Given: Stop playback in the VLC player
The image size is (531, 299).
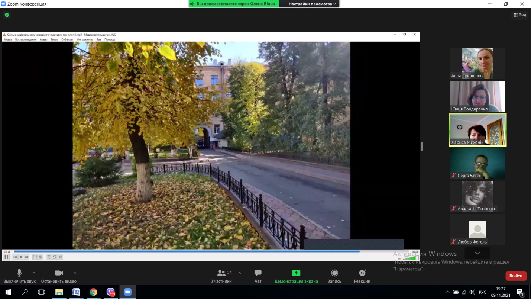Looking at the screenshot, I should 21,257.
